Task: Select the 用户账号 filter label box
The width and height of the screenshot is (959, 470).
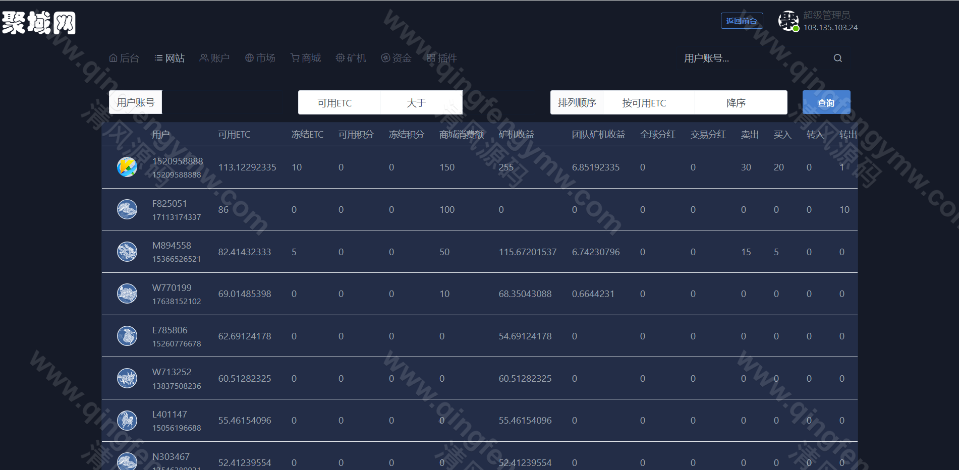Action: click(135, 102)
